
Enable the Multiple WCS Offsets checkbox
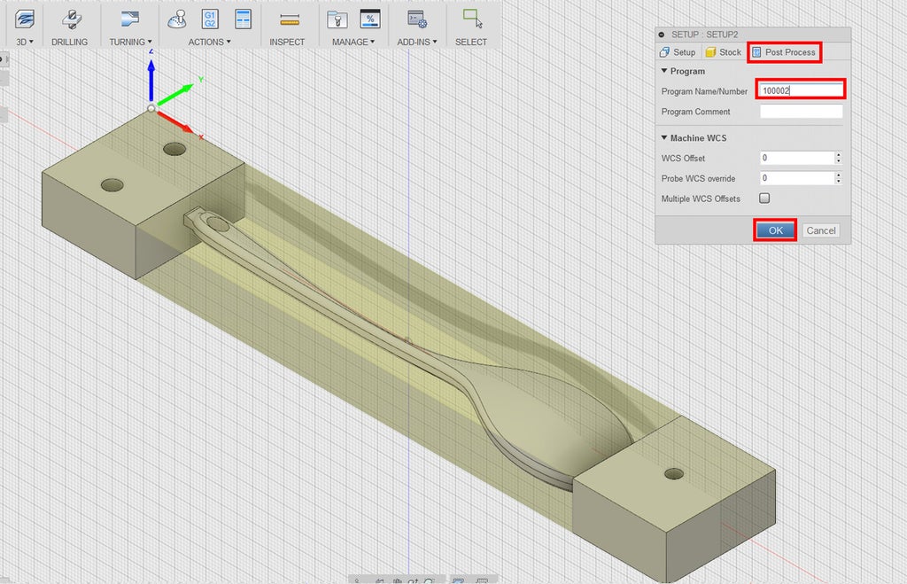[764, 198]
